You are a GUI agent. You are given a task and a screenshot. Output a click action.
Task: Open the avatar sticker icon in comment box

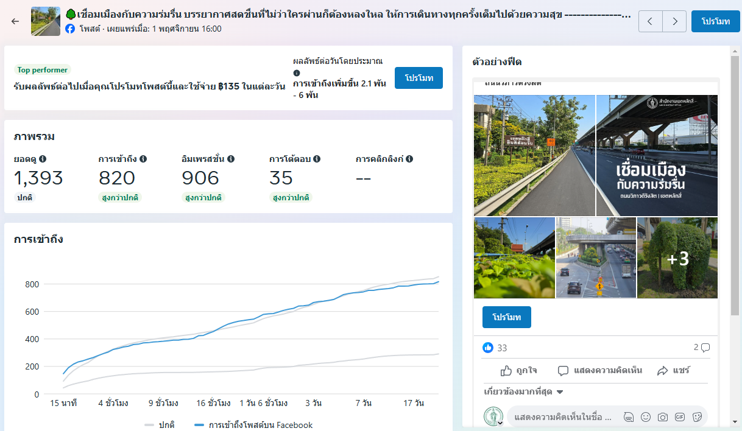(628, 417)
